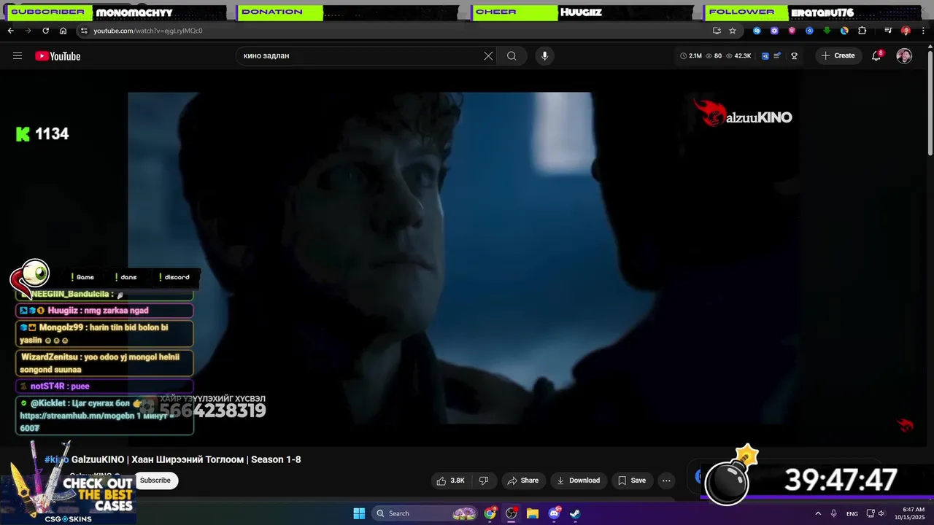Click notST4R message 'puee'
Image resolution: width=934 pixels, height=525 pixels.
coord(104,386)
